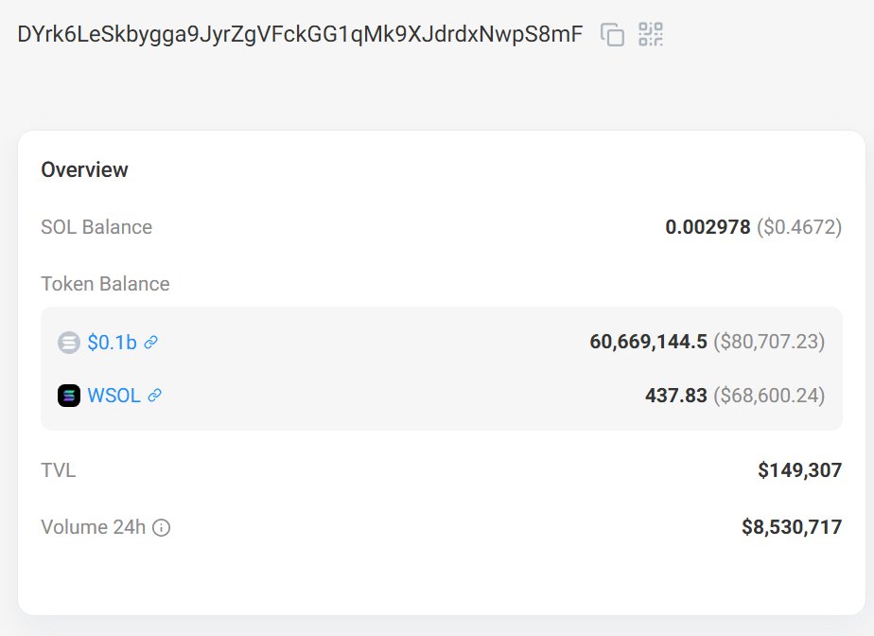This screenshot has width=874, height=636.
Task: Select WSOL amount 437.83
Action: [x=676, y=396]
